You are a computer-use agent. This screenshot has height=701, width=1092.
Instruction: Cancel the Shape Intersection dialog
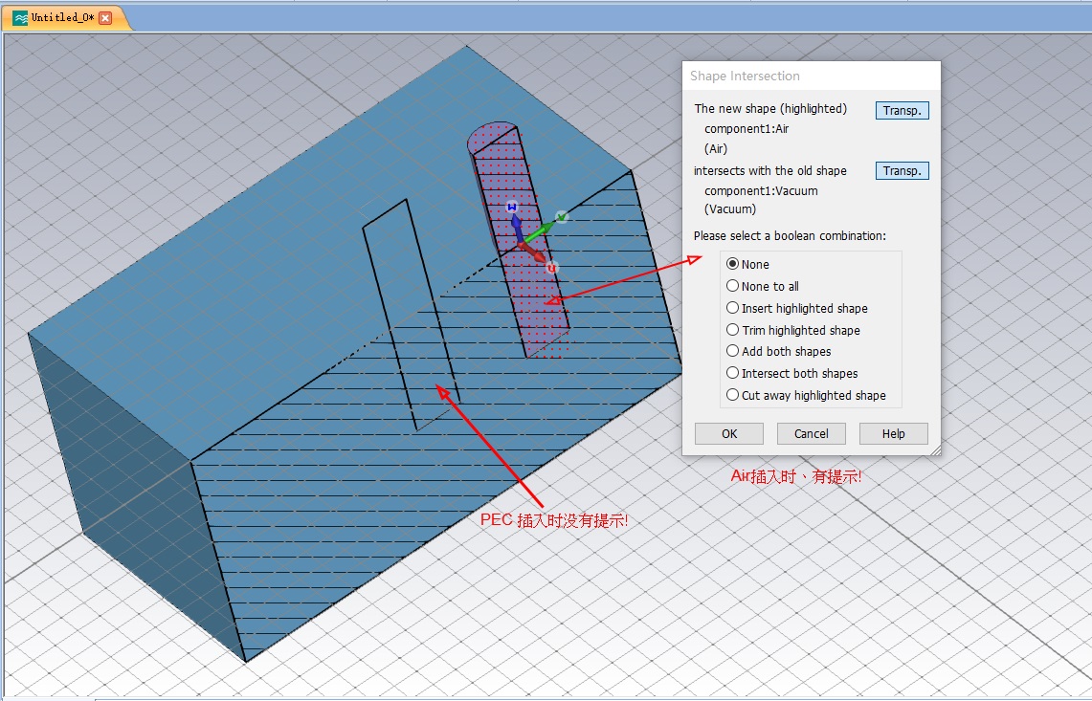[x=812, y=433]
